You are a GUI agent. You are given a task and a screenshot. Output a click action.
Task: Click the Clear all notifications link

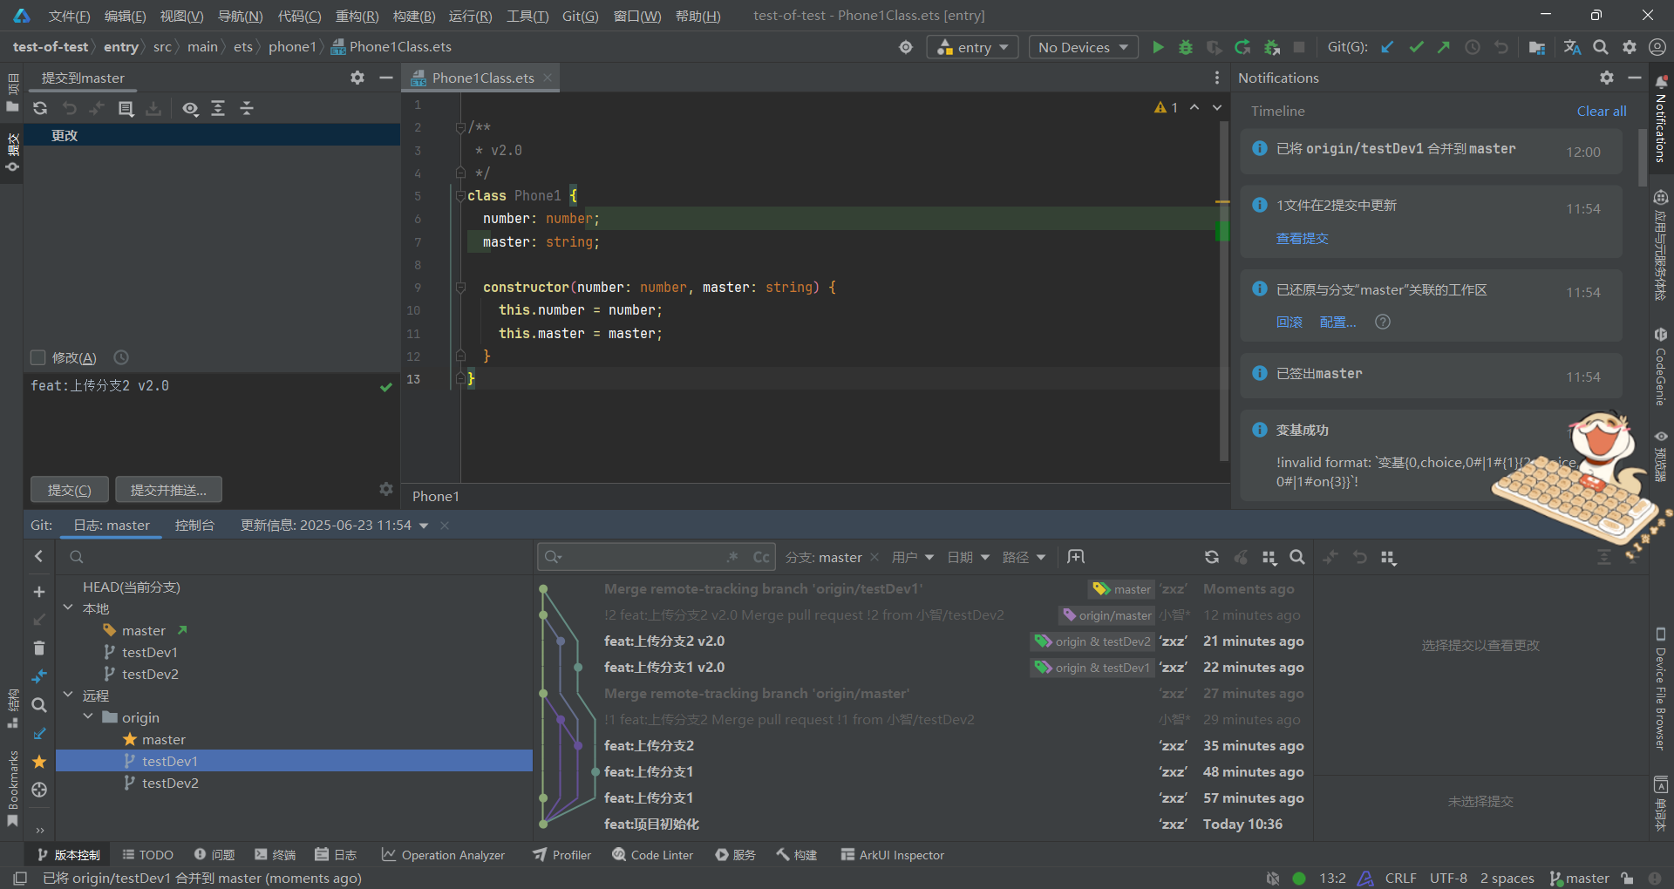pos(1602,111)
